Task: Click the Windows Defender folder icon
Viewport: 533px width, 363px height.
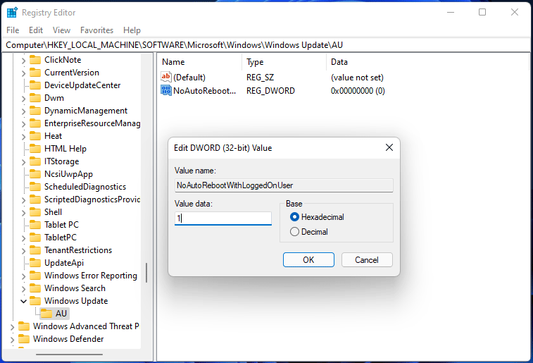Action: tap(24, 339)
